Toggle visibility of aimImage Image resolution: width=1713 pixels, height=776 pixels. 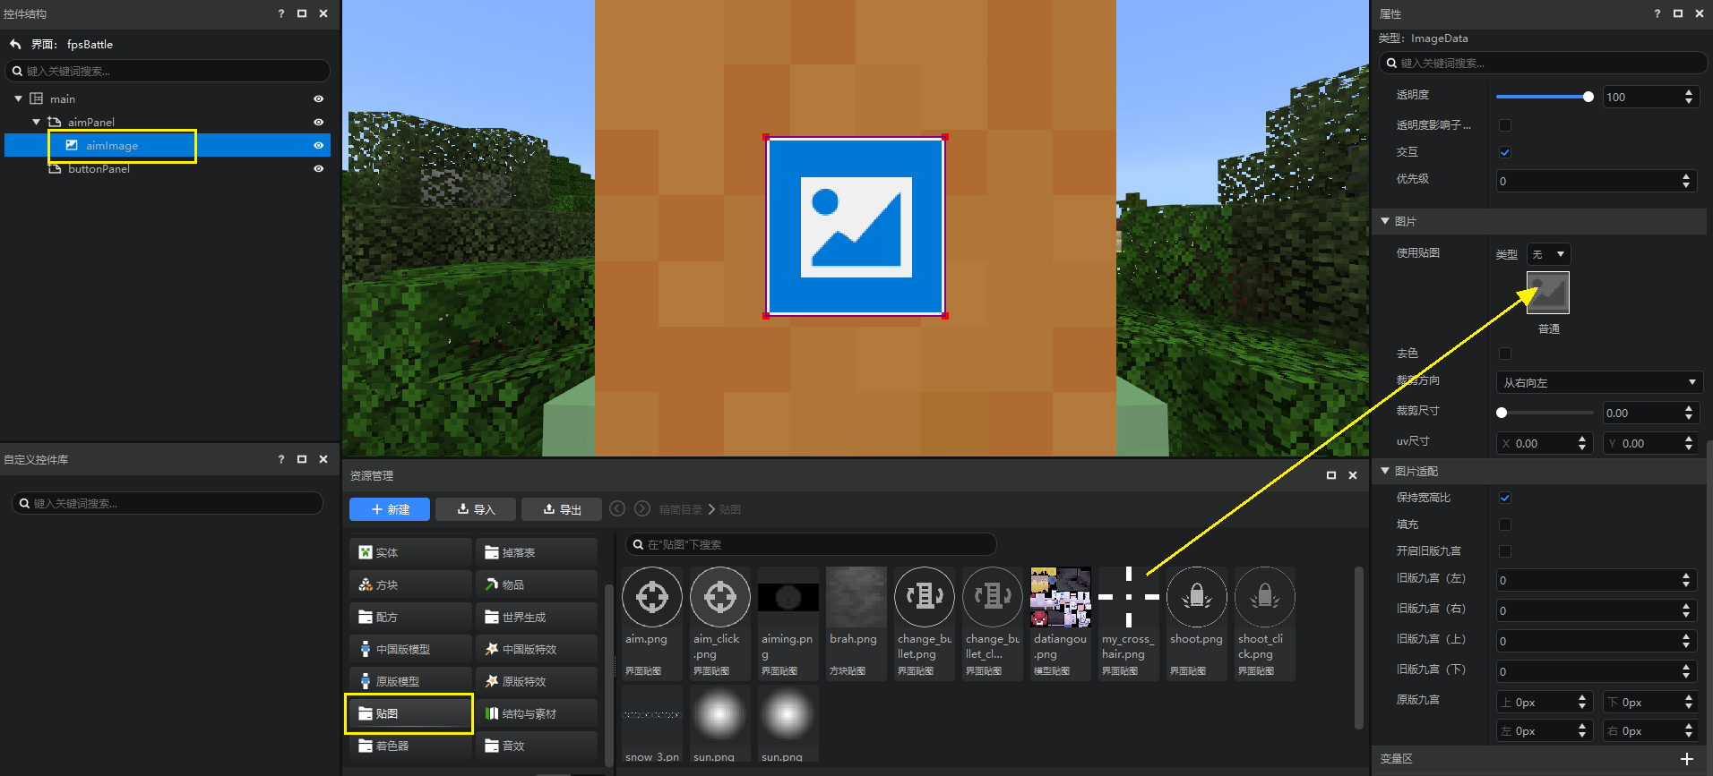click(x=318, y=145)
